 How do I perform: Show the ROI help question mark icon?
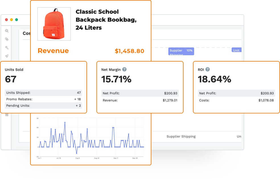(x=207, y=69)
